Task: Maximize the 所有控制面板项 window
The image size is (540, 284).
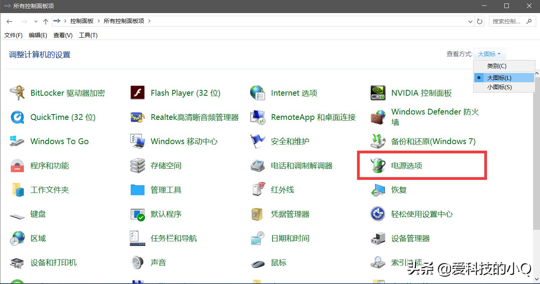Action: click(507, 6)
